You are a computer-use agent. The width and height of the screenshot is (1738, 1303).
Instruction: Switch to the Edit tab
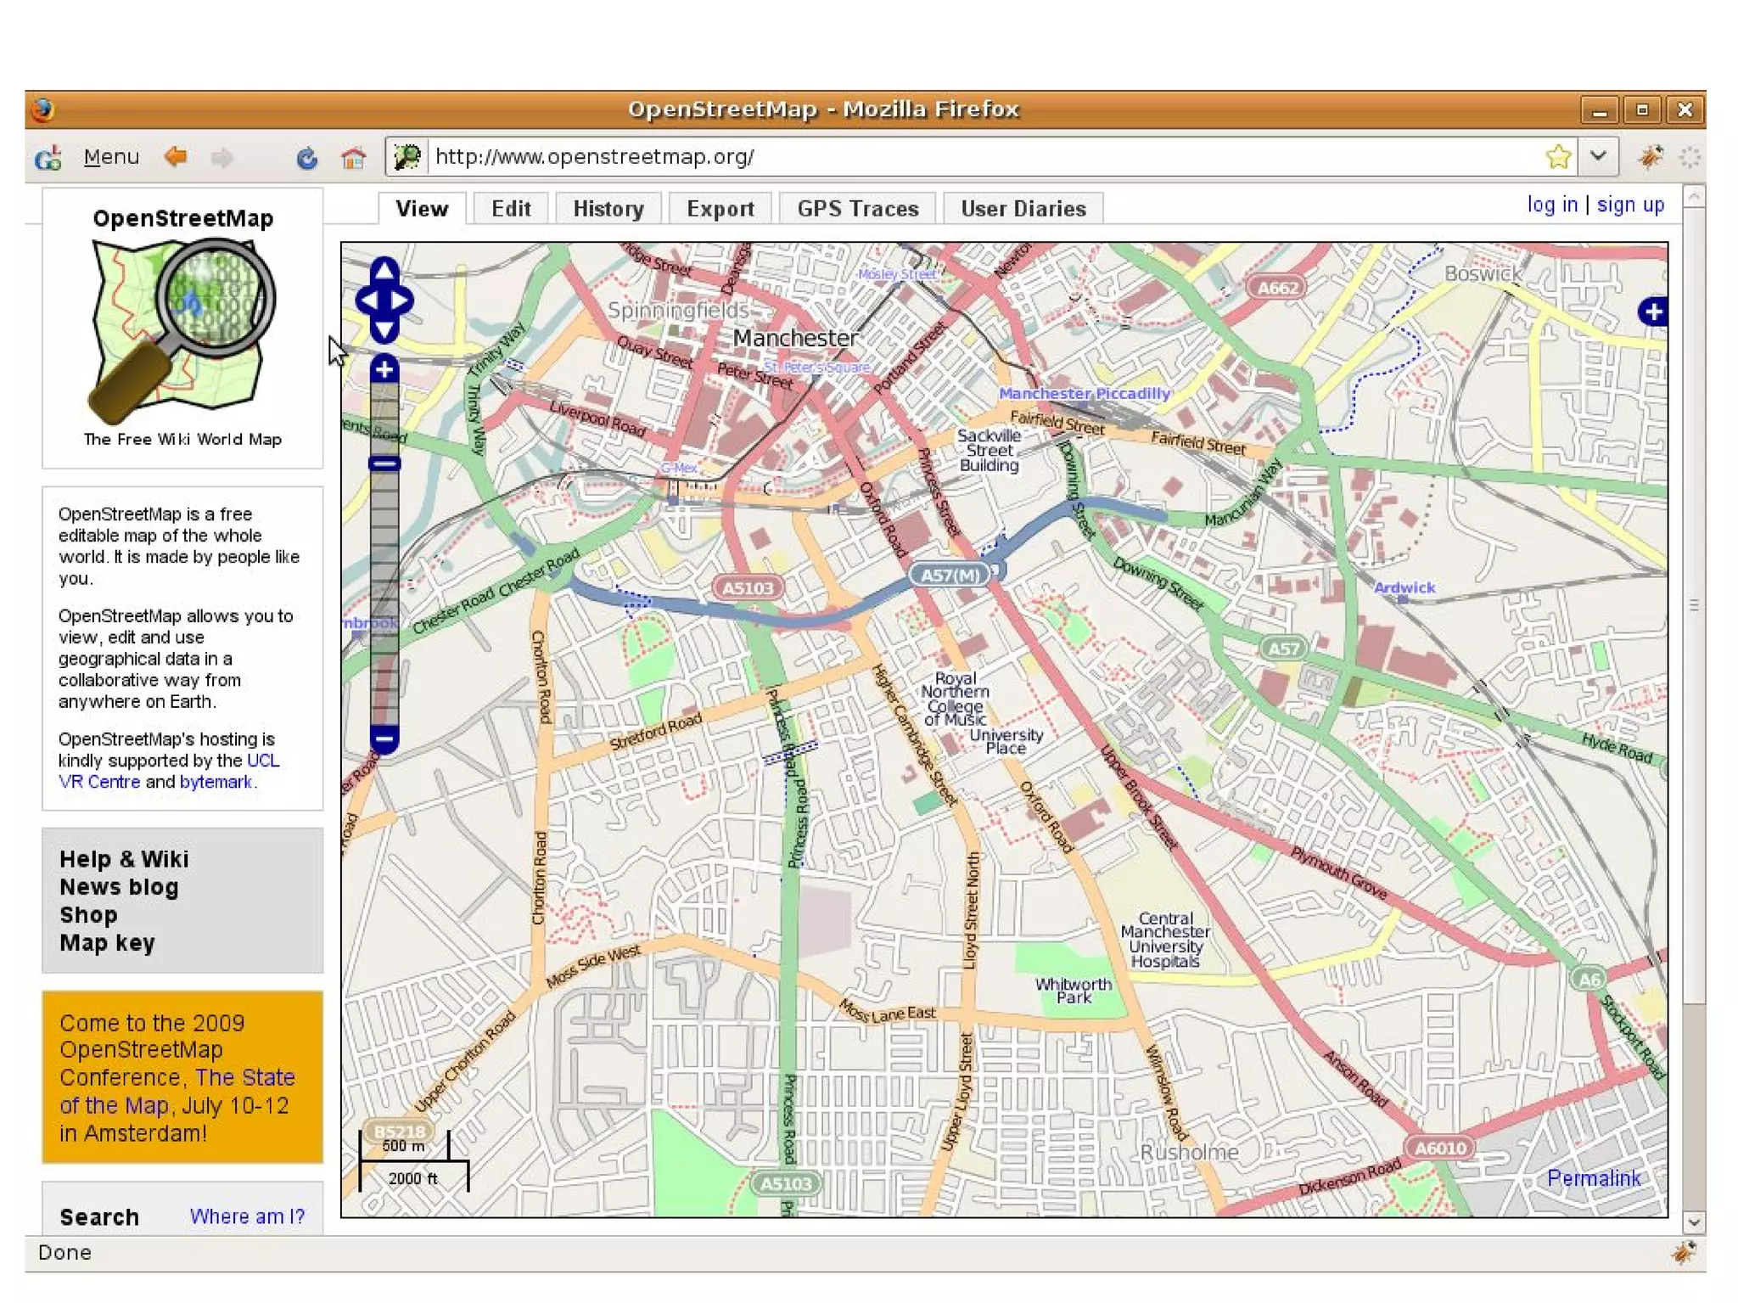pyautogui.click(x=511, y=209)
